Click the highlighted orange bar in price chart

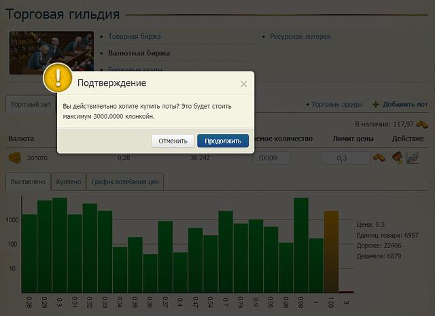click(331, 251)
